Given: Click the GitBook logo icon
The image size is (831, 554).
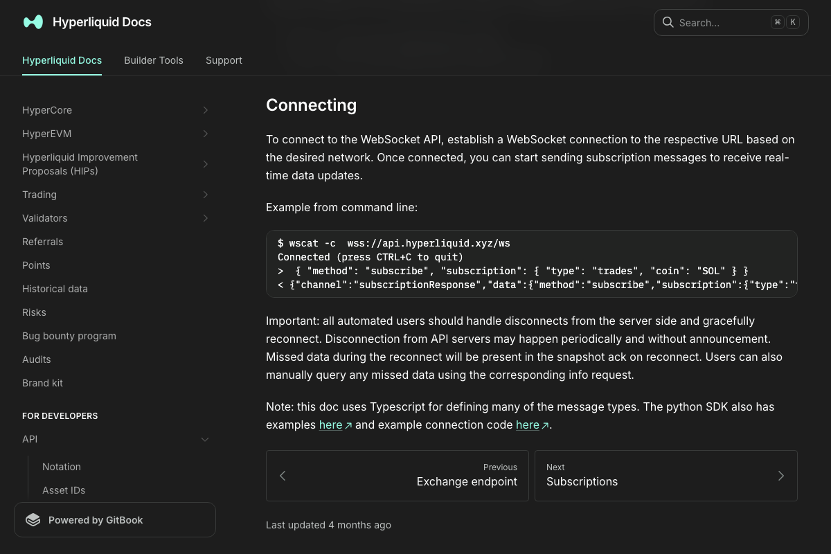Looking at the screenshot, I should (33, 520).
